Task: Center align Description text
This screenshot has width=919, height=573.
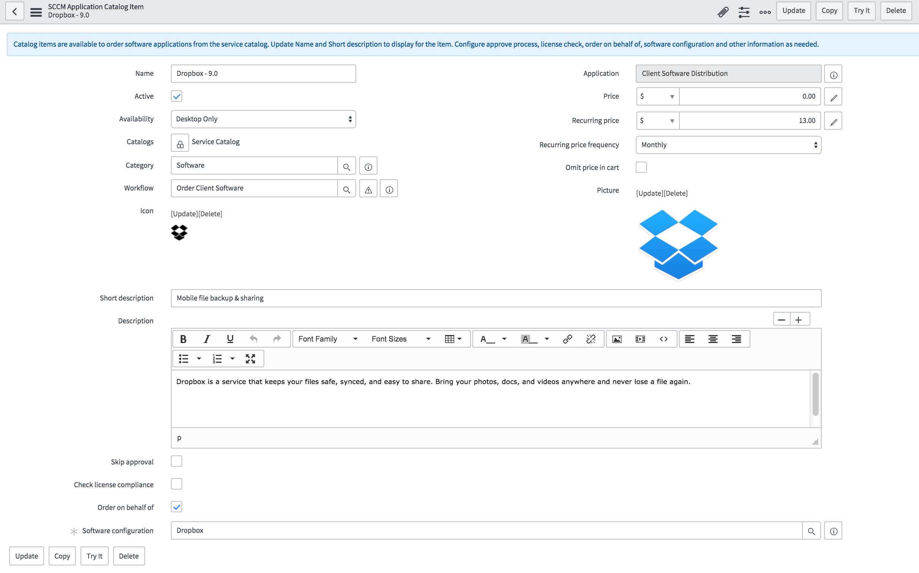Action: point(713,339)
